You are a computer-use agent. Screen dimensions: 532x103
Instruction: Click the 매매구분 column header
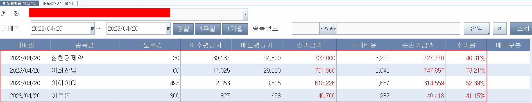(508, 45)
